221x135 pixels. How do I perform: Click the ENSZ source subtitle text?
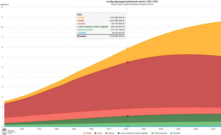click(132, 4)
